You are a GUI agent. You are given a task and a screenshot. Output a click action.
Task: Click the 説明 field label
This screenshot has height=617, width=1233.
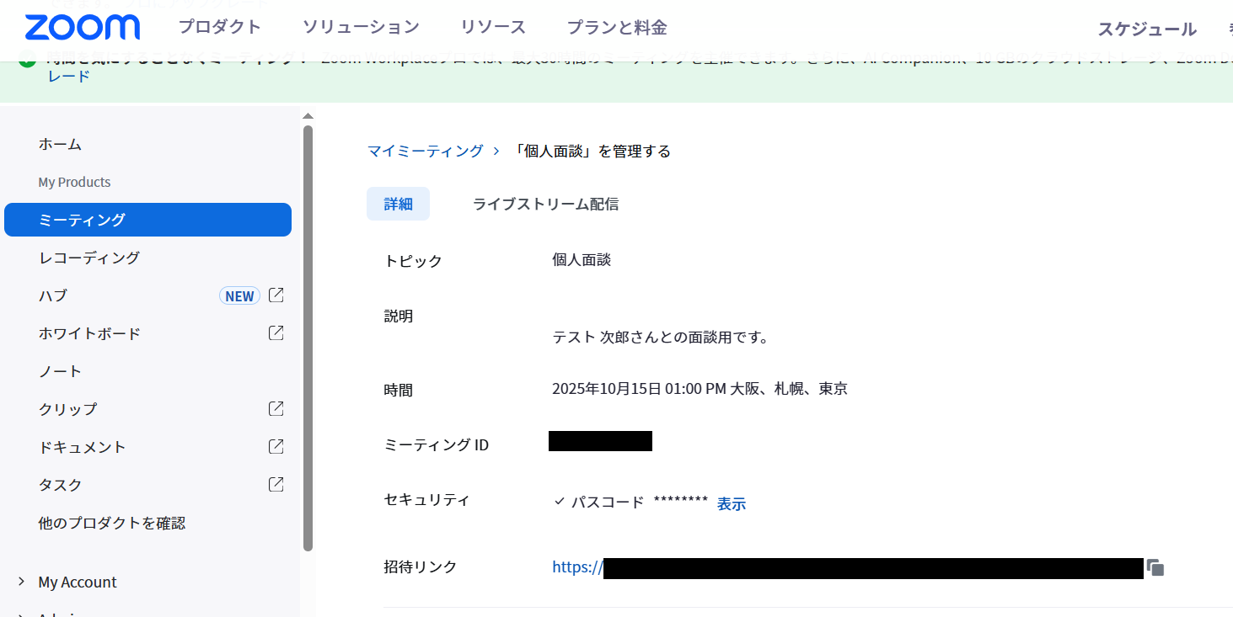point(399,316)
